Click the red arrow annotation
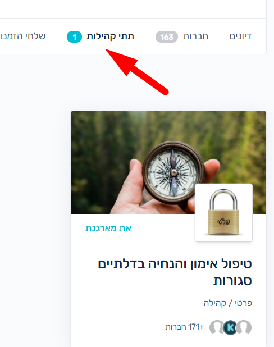The height and width of the screenshot is (347, 274). [x=137, y=72]
